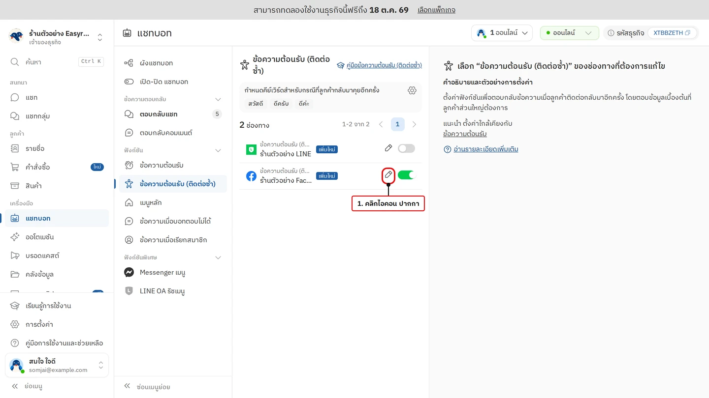Image resolution: width=709 pixels, height=398 pixels.
Task: Click the แชทบอท header robot icon
Action: (x=127, y=33)
